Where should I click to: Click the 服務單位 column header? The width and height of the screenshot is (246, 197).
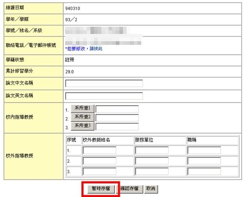point(144,140)
